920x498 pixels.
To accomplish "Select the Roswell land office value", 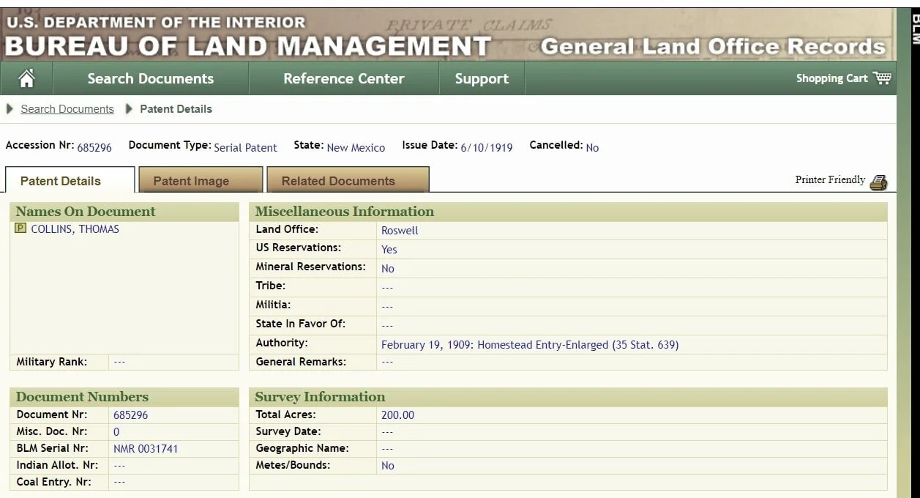I will click(x=400, y=231).
